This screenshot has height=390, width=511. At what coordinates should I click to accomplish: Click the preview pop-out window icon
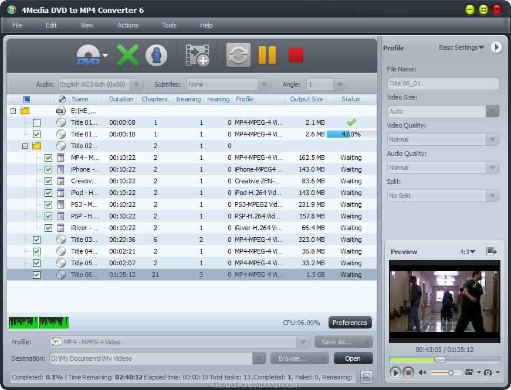coord(491,251)
